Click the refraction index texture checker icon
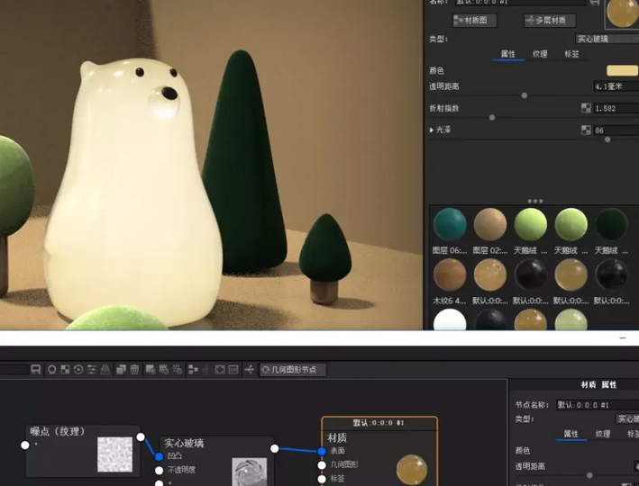The width and height of the screenshot is (639, 486). coord(587,108)
